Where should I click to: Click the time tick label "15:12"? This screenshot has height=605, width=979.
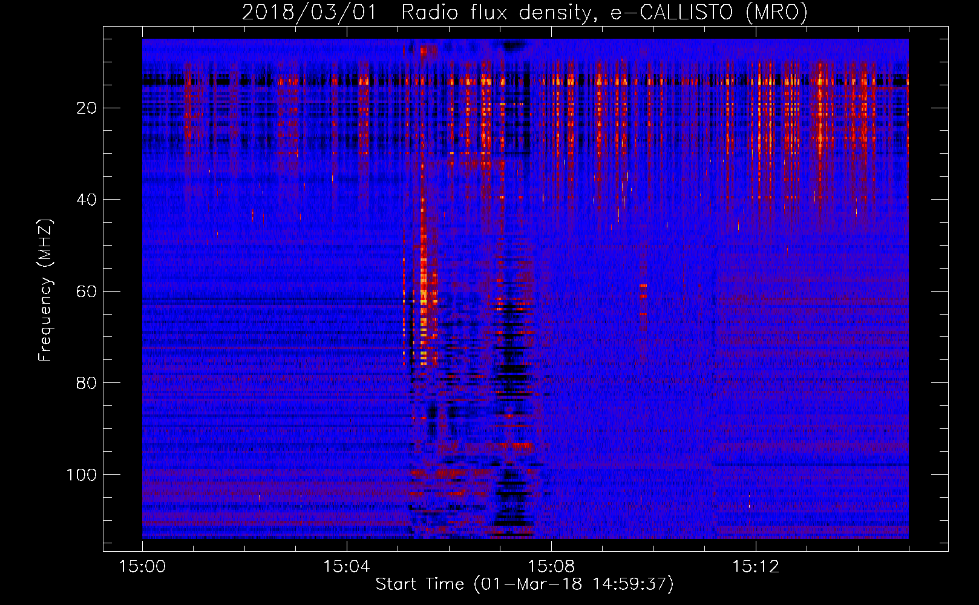click(756, 567)
